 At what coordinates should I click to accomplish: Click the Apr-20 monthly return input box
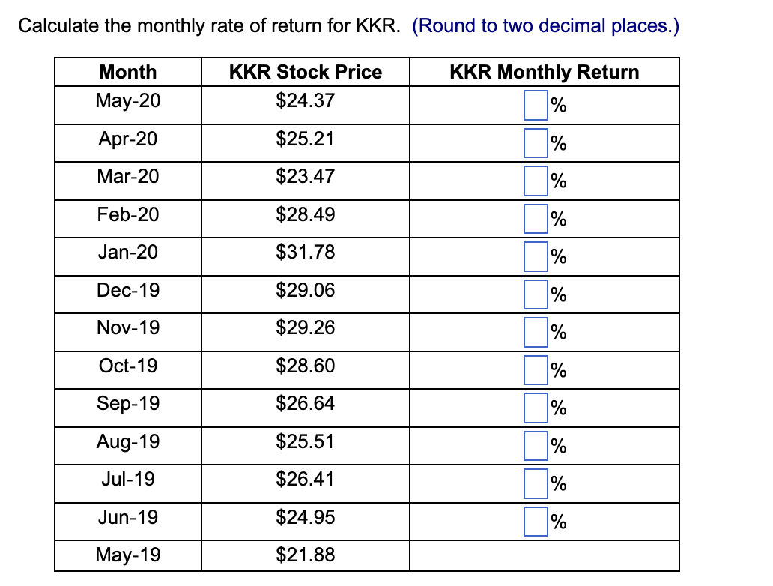tap(536, 143)
